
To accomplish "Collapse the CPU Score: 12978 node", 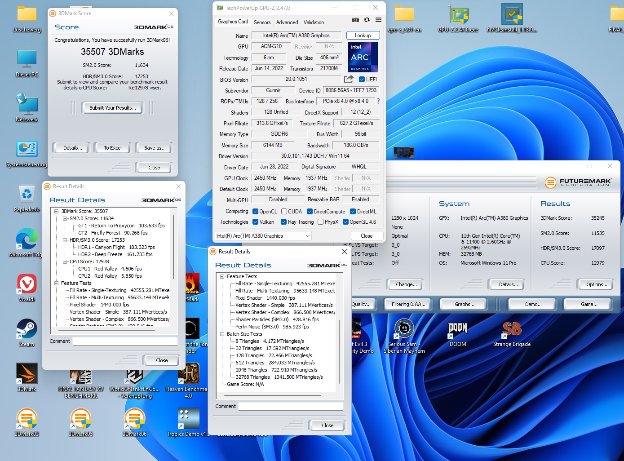I will [x=65, y=262].
